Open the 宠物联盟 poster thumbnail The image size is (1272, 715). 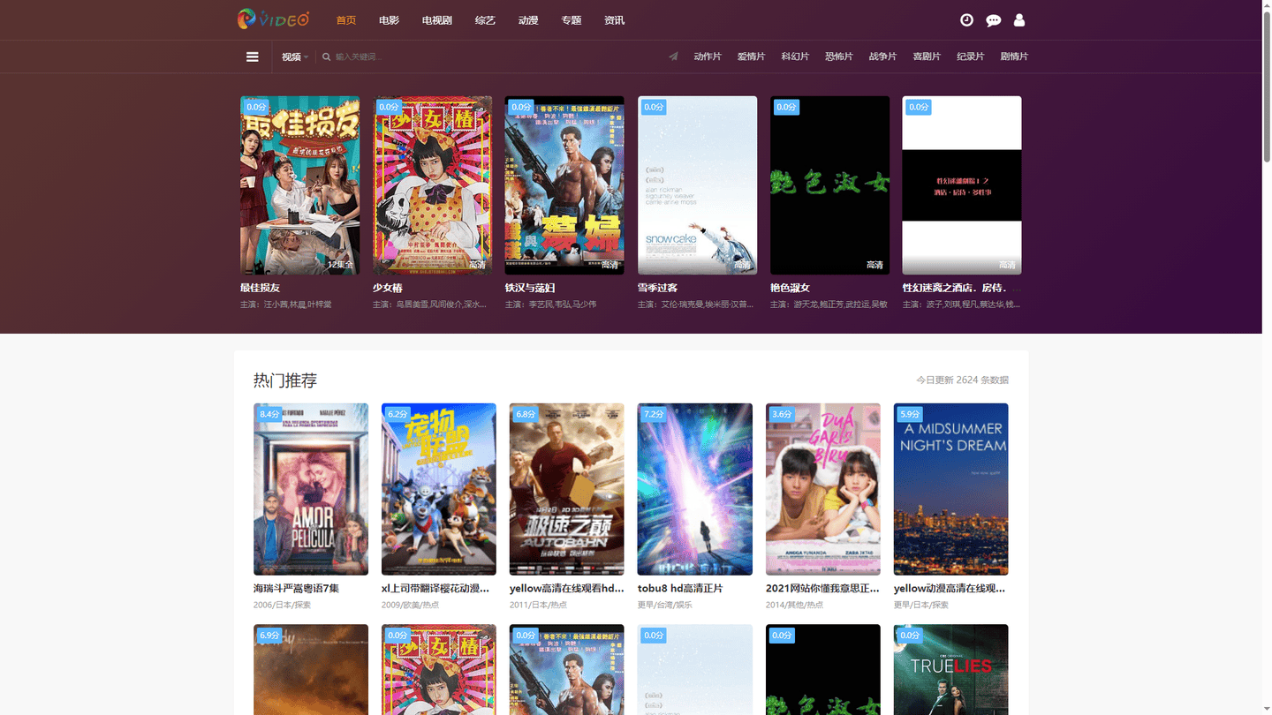pos(439,489)
